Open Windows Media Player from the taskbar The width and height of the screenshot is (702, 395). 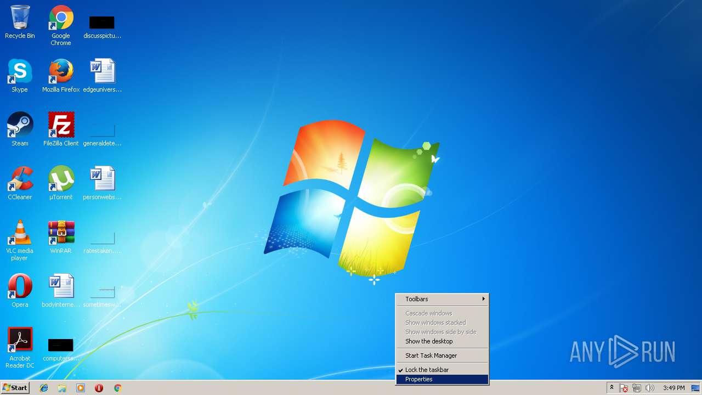[81, 388]
